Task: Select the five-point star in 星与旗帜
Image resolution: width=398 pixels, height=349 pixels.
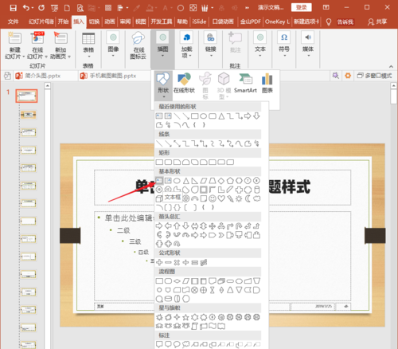Action: (x=185, y=317)
